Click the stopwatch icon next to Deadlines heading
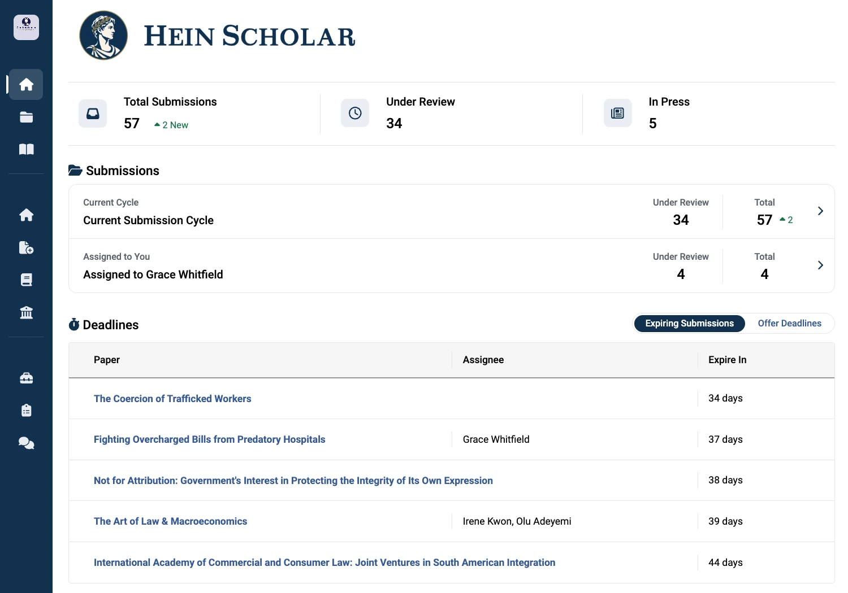The image size is (848, 593). pos(74,325)
